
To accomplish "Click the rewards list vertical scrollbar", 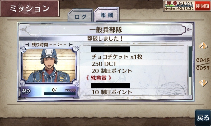I will pos(190,71).
